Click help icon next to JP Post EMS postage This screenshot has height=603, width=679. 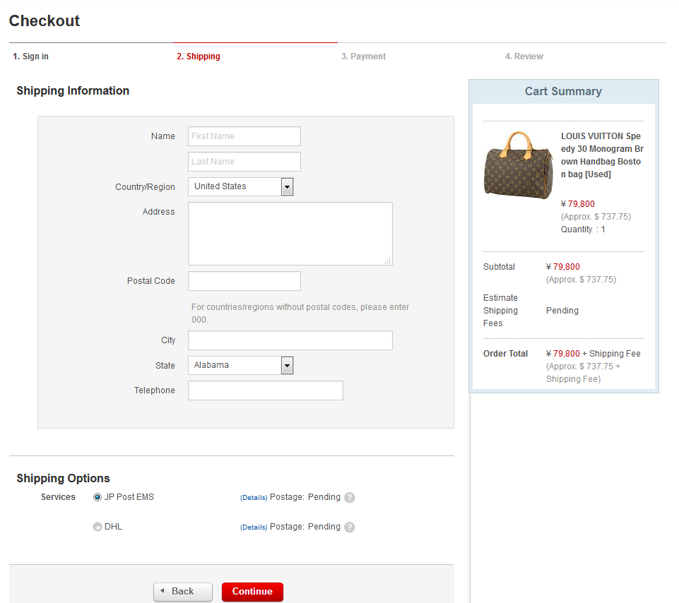[350, 497]
